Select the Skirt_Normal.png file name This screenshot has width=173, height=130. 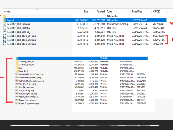26,87
